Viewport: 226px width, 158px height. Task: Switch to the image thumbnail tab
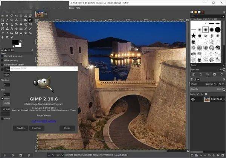(x=40, y=15)
